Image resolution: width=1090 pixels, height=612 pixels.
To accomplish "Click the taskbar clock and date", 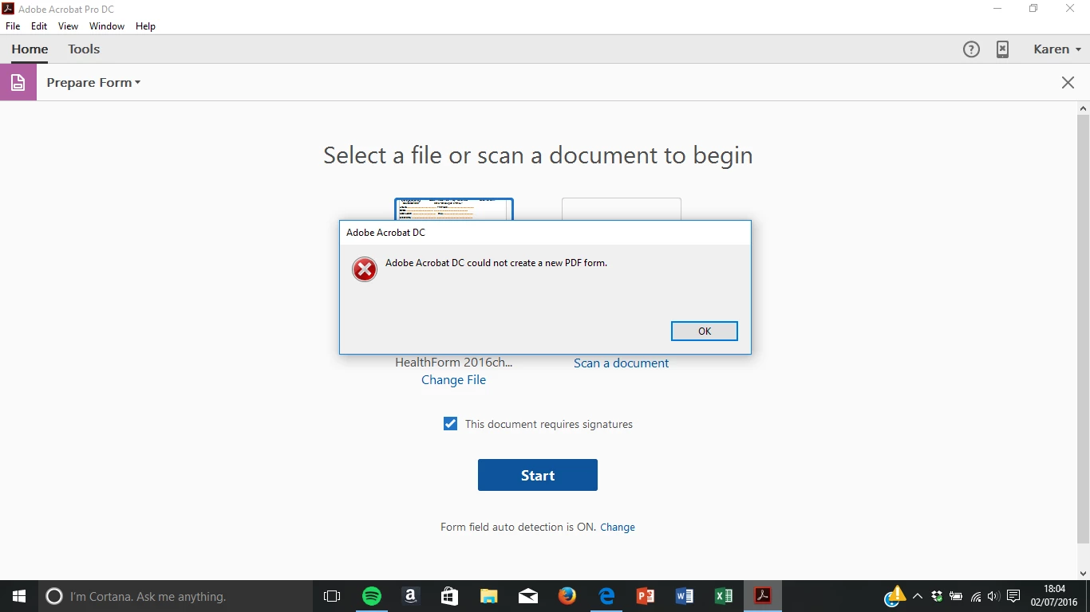I will point(1054,596).
